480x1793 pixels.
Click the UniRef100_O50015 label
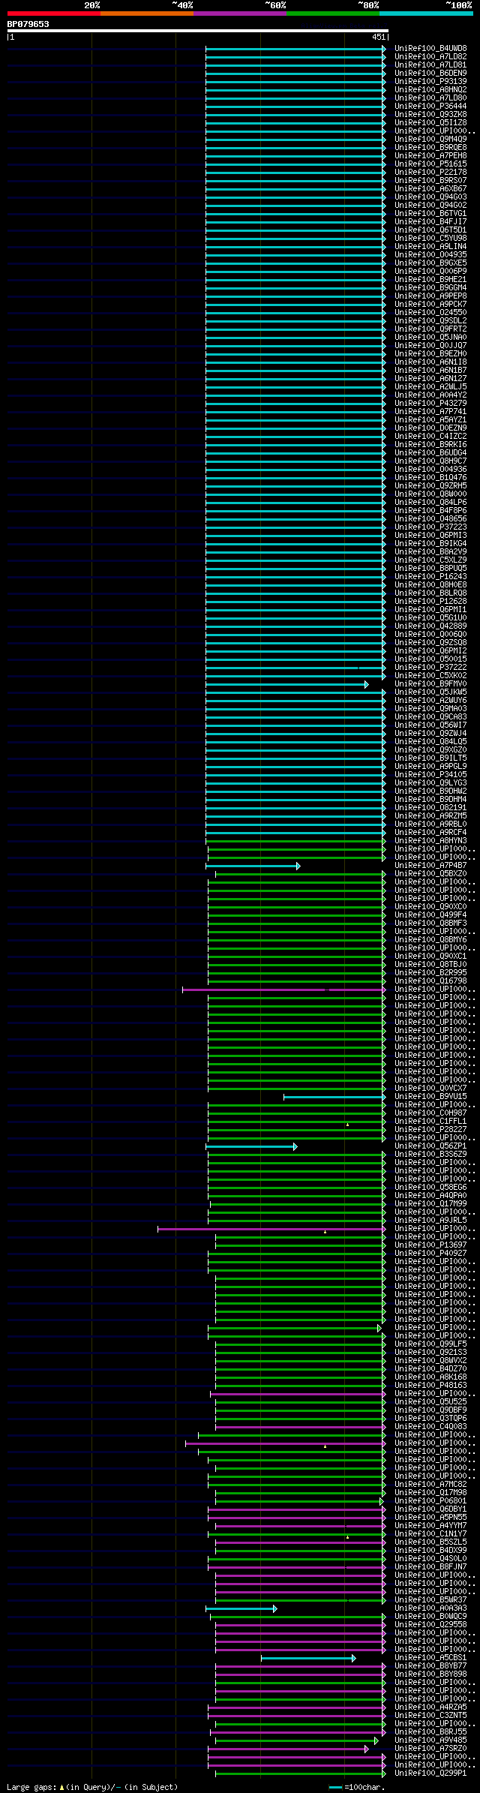(430, 659)
